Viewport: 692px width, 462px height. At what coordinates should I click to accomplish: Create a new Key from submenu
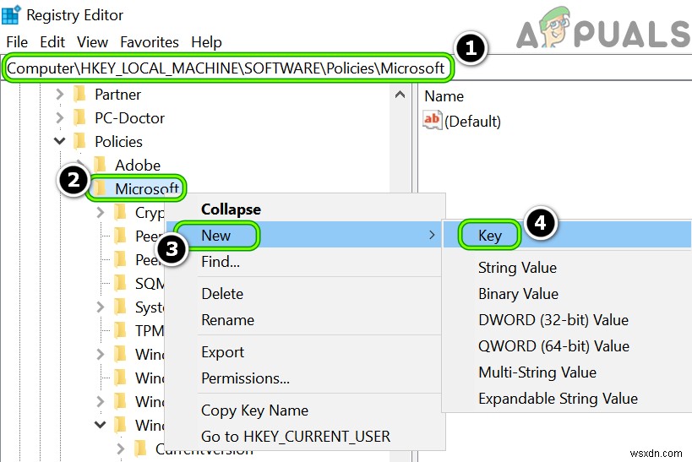tap(490, 235)
